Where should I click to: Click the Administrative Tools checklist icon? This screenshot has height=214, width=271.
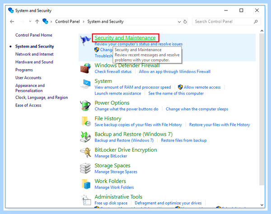click(x=86, y=200)
